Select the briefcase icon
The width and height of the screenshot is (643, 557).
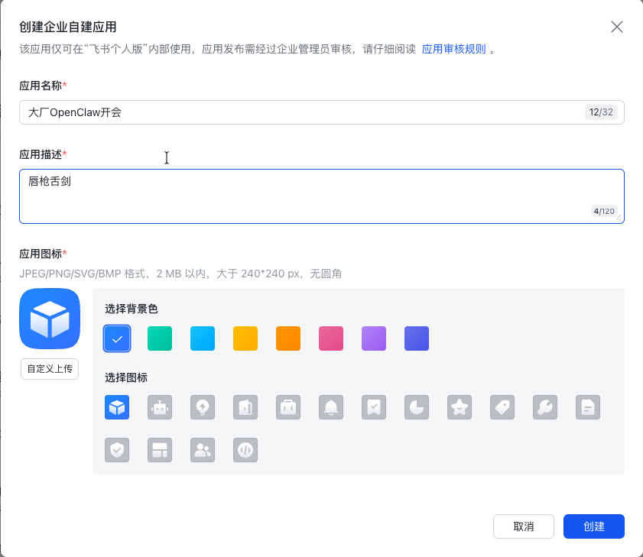coord(288,407)
